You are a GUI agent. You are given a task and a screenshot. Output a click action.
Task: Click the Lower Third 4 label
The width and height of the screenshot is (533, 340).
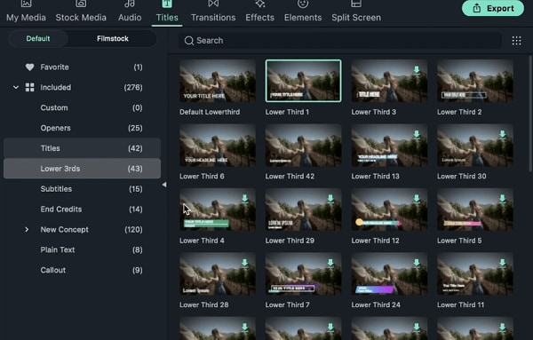(x=202, y=241)
